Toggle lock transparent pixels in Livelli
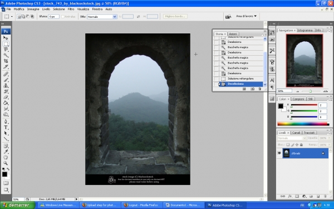Screen dimensions: 334x209 point(288,144)
